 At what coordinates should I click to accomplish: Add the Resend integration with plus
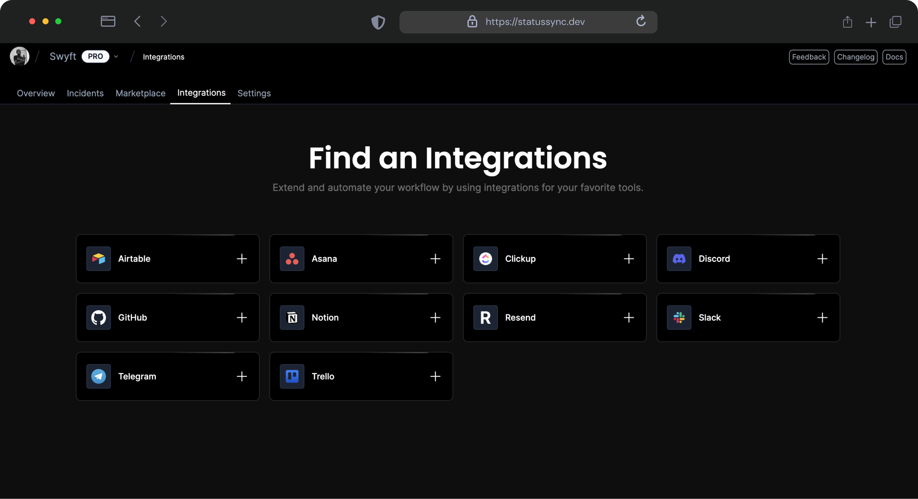(629, 318)
